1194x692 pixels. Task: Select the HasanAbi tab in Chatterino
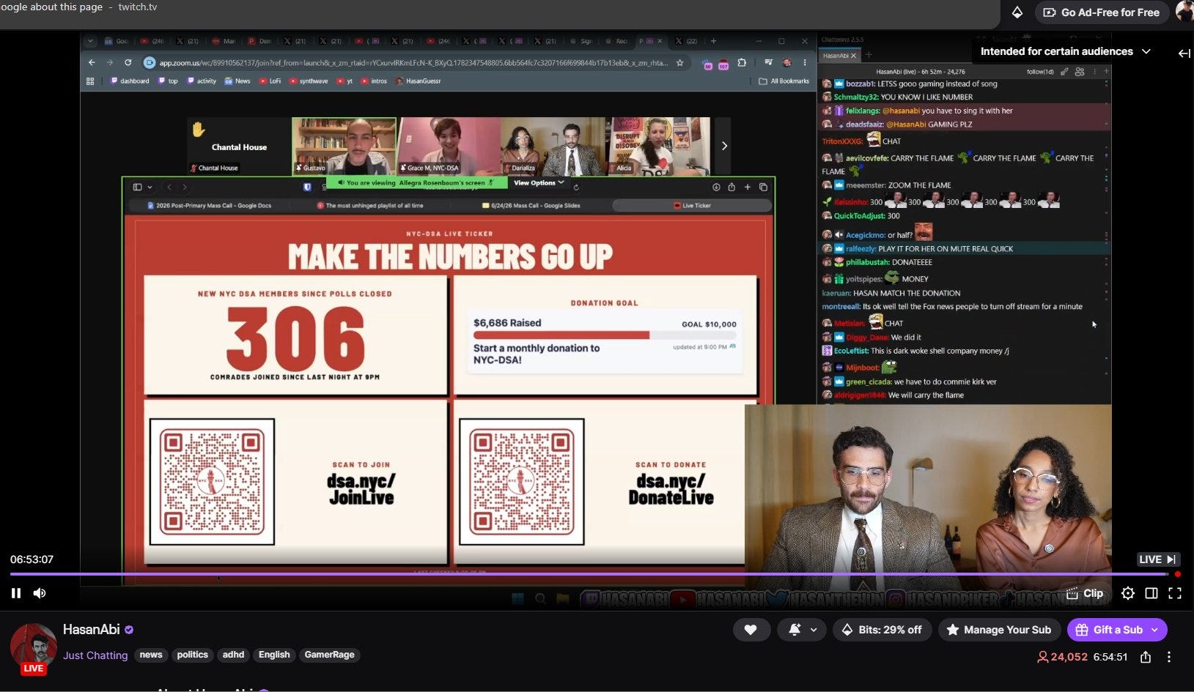click(839, 56)
